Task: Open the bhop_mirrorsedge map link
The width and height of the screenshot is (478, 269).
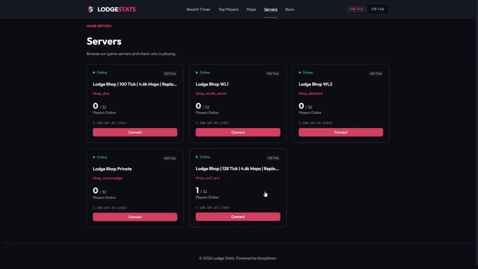Action: click(x=108, y=178)
